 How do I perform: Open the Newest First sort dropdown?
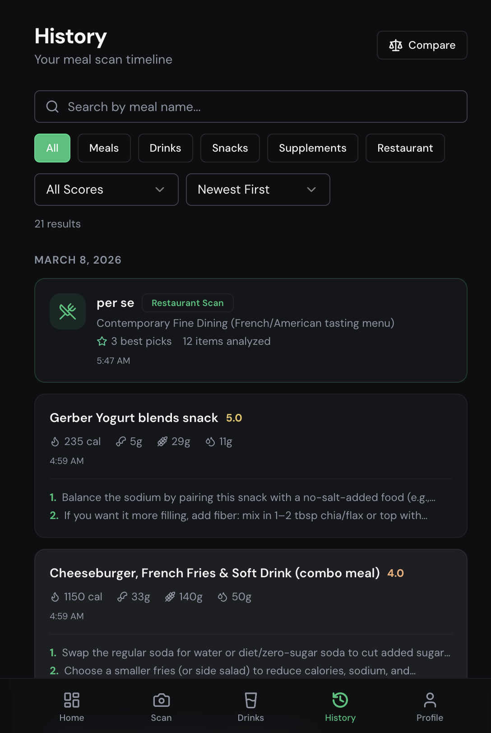pyautogui.click(x=258, y=190)
